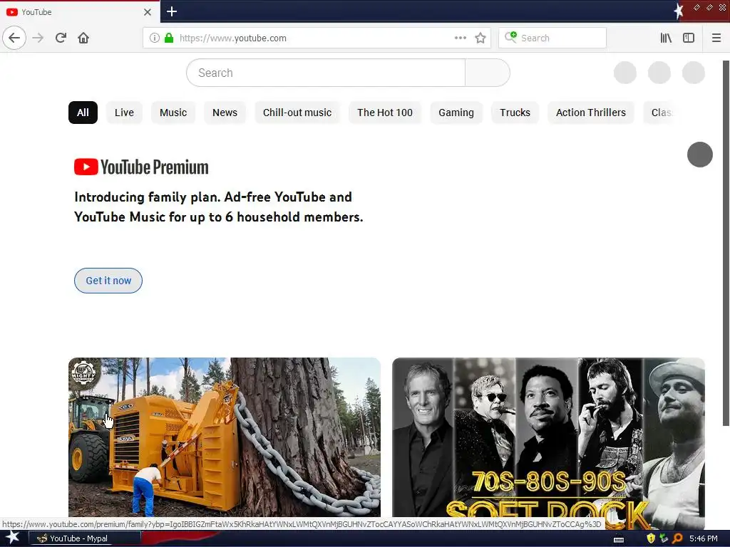The height and width of the screenshot is (547, 730).
Task: Click the search engine magnifier icon
Action: pos(510,37)
